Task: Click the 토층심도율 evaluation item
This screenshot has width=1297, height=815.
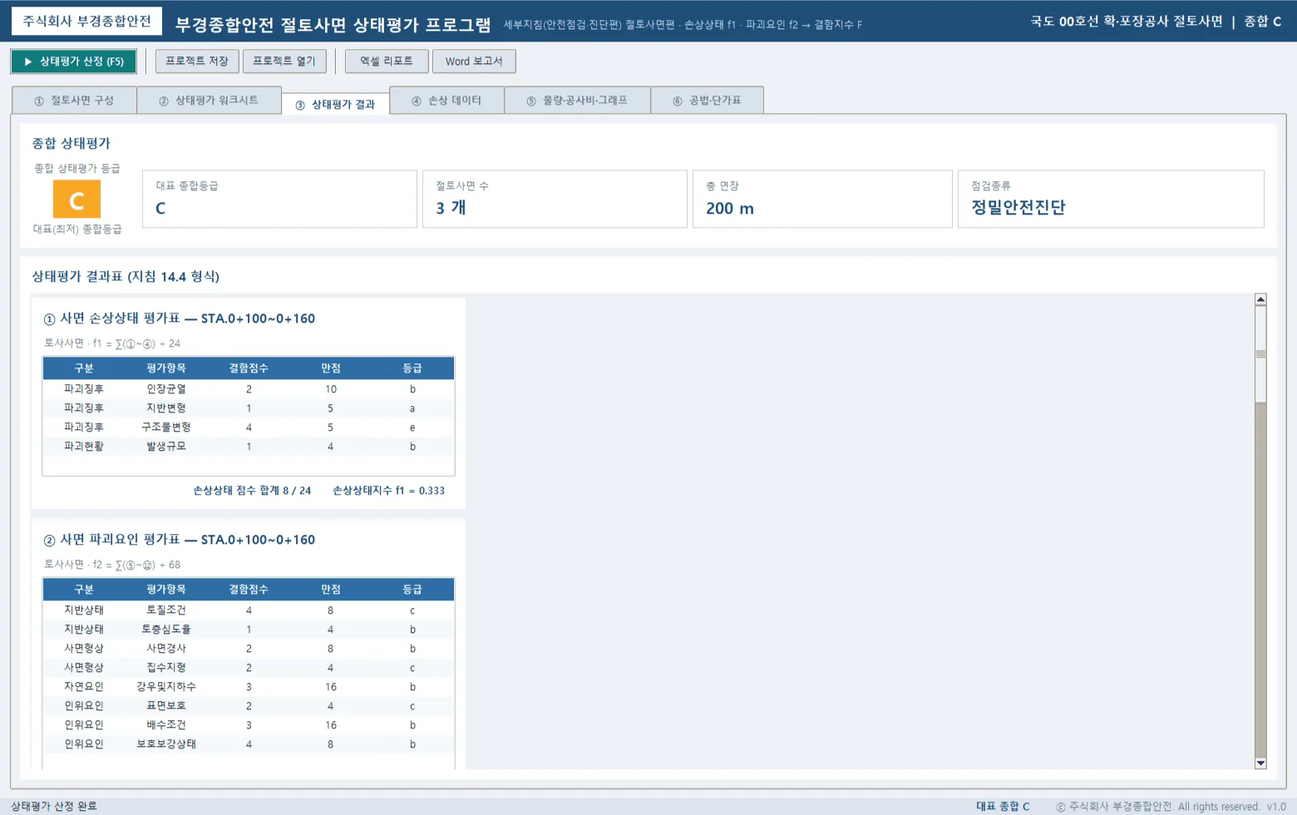Action: [166, 630]
